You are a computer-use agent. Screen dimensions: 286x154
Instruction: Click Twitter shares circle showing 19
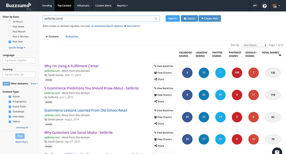pyautogui.click(x=220, y=117)
